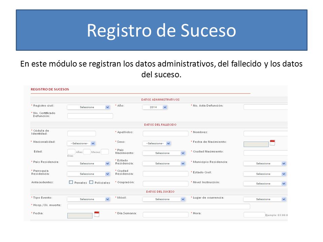Expand the Nacionalidad dropdown
This screenshot has height=242, width=323.
tap(81, 144)
